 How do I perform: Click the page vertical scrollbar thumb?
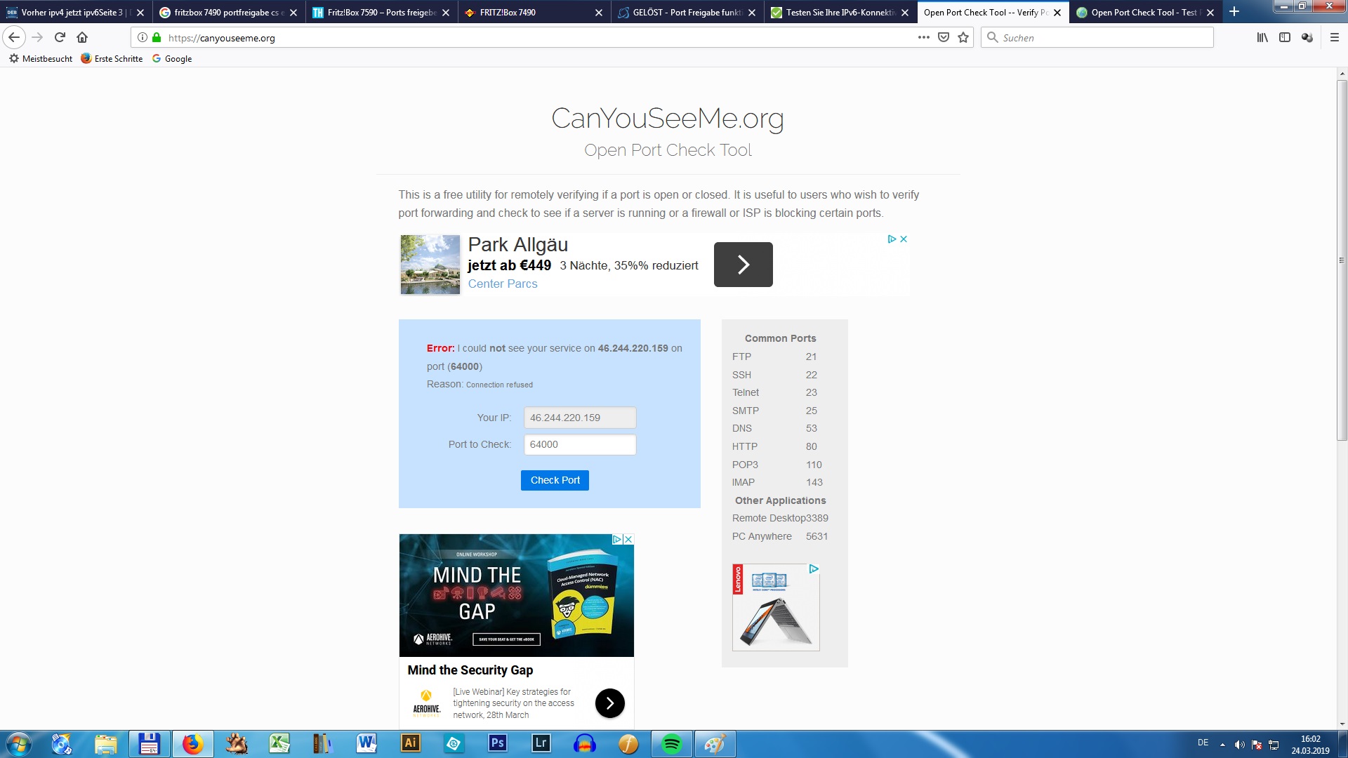pos(1342,260)
